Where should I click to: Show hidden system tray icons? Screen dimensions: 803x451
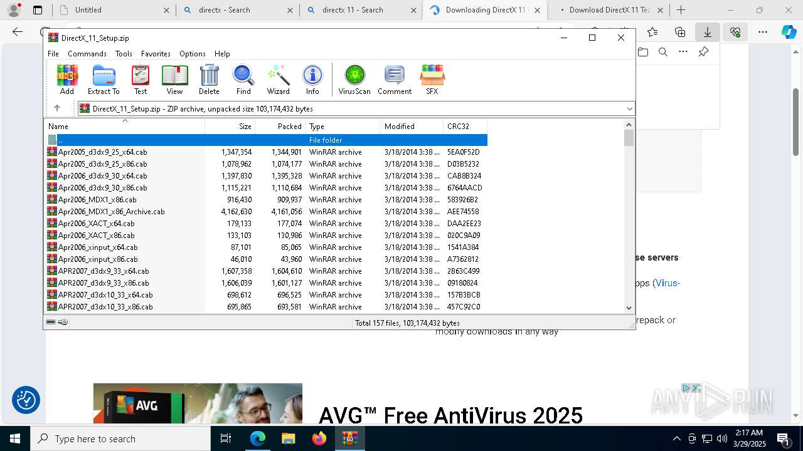[x=676, y=438]
